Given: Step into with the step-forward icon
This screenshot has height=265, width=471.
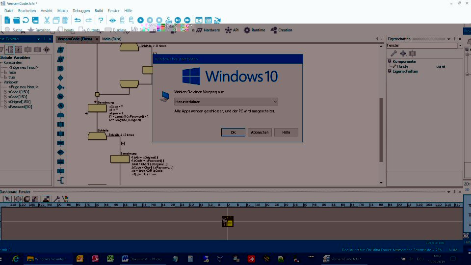Looking at the screenshot, I should (x=178, y=20).
